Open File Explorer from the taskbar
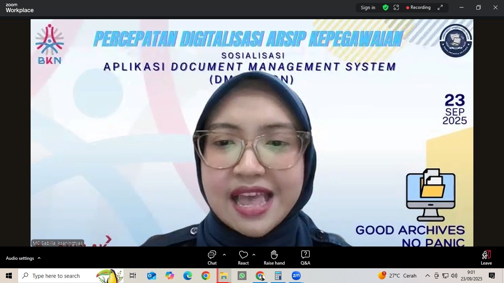Image resolution: width=504 pixels, height=283 pixels. 224,276
